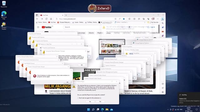Open notification center icon
200x112 pixels.
click(197, 110)
